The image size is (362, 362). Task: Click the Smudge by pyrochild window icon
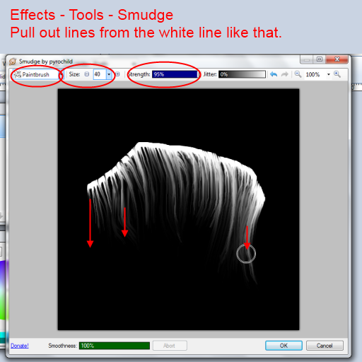click(13, 62)
